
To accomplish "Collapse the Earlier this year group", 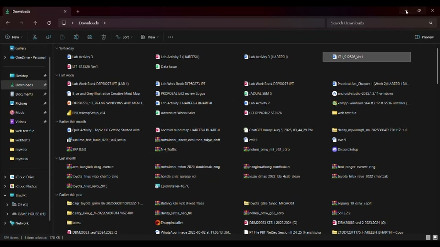I will click(x=57, y=195).
